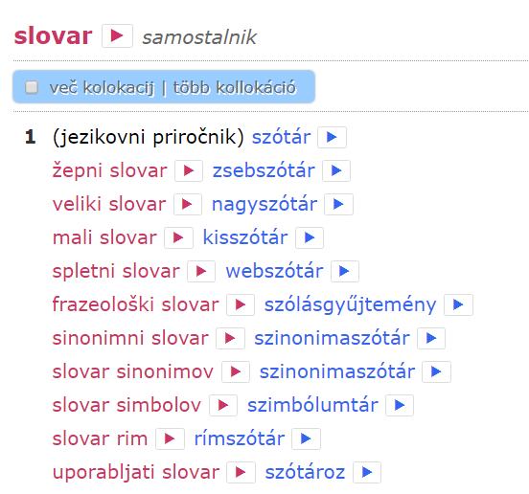Play audio for slovar simbolov
The image size is (529, 494).
[223, 405]
